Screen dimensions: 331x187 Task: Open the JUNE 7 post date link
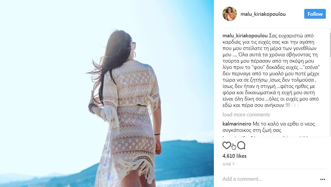click(228, 164)
